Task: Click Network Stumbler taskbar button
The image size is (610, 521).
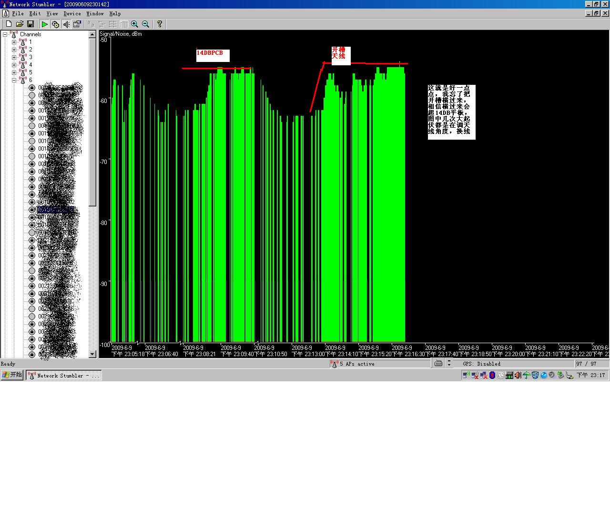Action: click(64, 375)
